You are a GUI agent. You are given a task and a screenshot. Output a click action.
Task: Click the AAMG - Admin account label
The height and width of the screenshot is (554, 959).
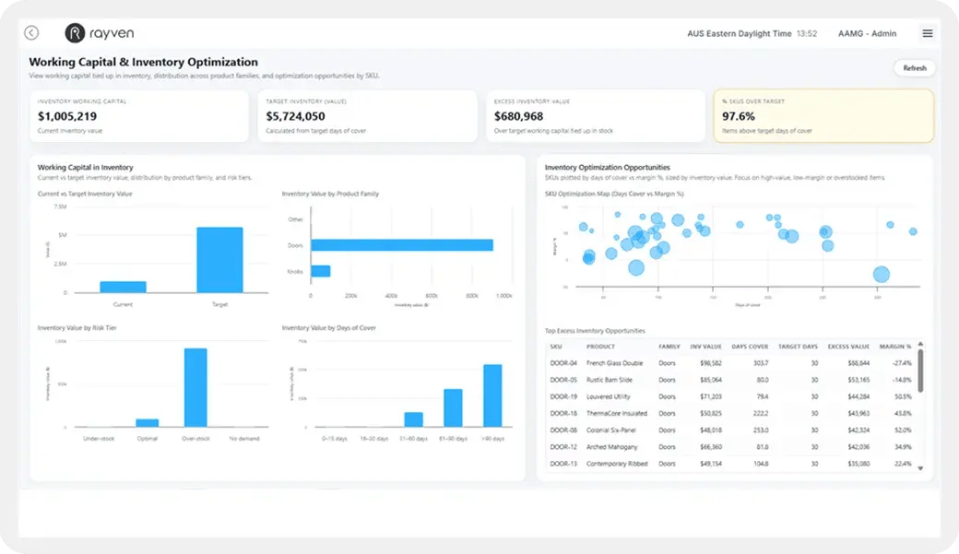coord(867,33)
